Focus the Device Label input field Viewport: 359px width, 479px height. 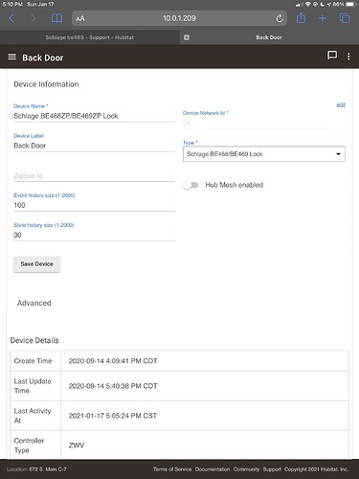[x=95, y=146]
